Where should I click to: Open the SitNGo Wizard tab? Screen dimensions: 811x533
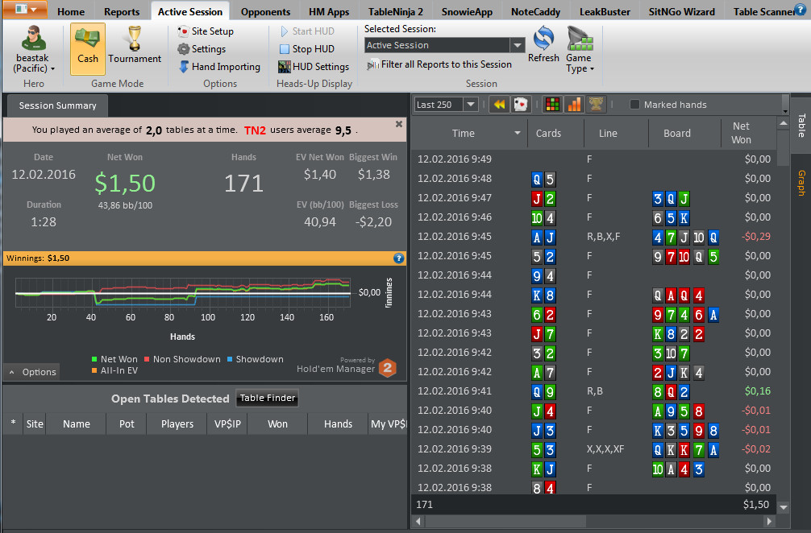click(x=682, y=11)
